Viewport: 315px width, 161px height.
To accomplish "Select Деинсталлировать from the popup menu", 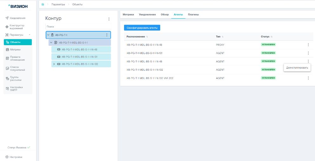I will [x=297, y=68].
